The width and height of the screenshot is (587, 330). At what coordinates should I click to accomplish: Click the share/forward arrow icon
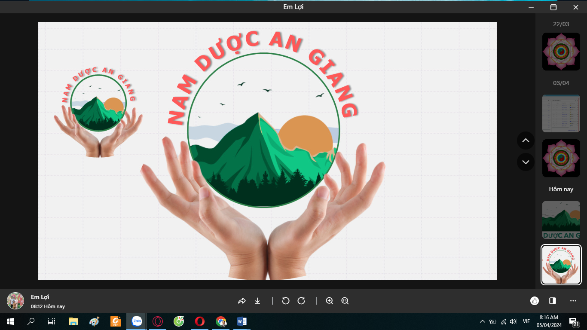242,301
